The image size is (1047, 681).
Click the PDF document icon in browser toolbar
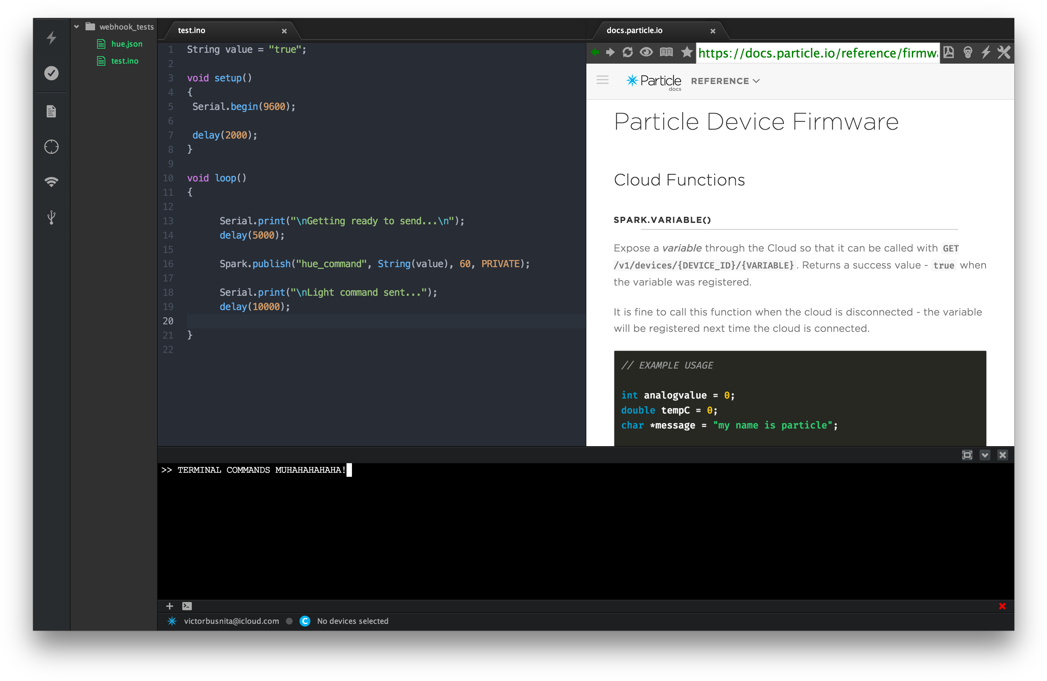(x=949, y=52)
